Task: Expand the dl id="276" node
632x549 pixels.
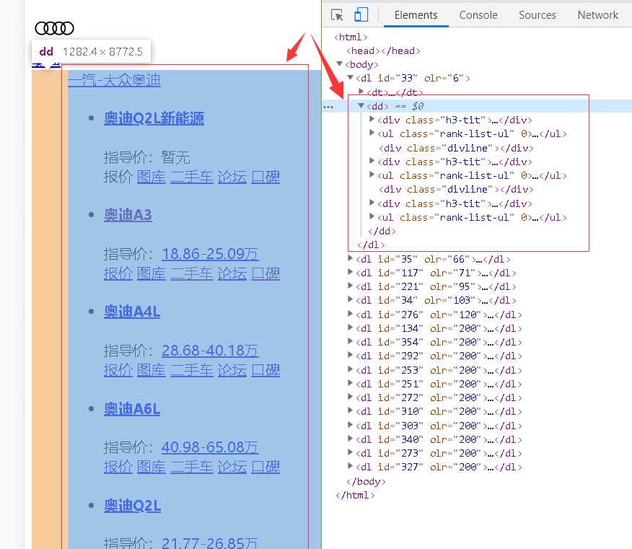Action: 350,314
